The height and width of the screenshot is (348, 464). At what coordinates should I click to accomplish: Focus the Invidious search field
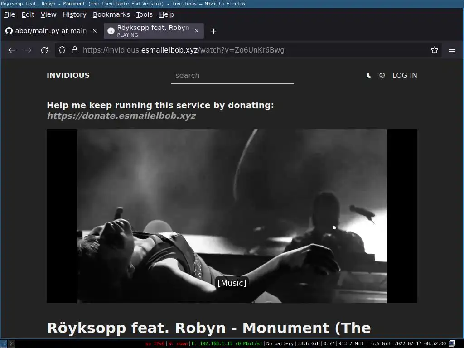[232, 76]
